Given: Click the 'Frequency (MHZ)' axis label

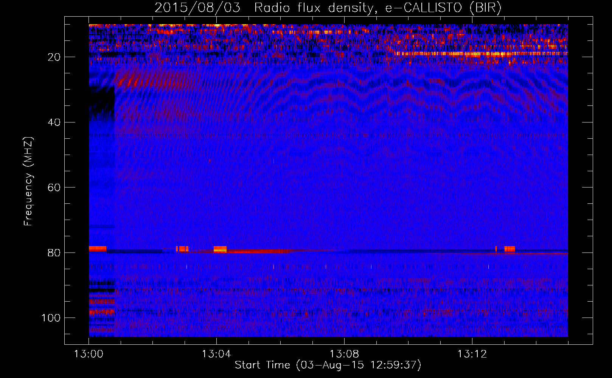Looking at the screenshot, I should point(28,181).
